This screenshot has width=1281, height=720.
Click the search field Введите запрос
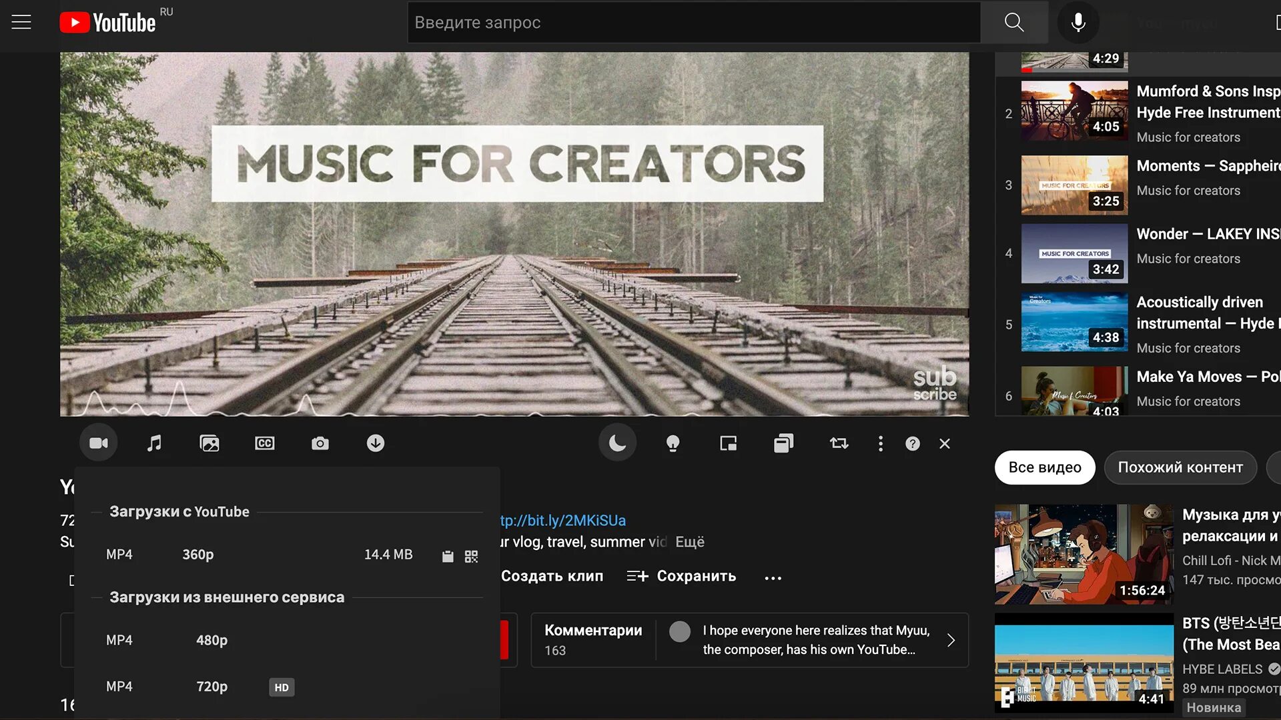(694, 23)
